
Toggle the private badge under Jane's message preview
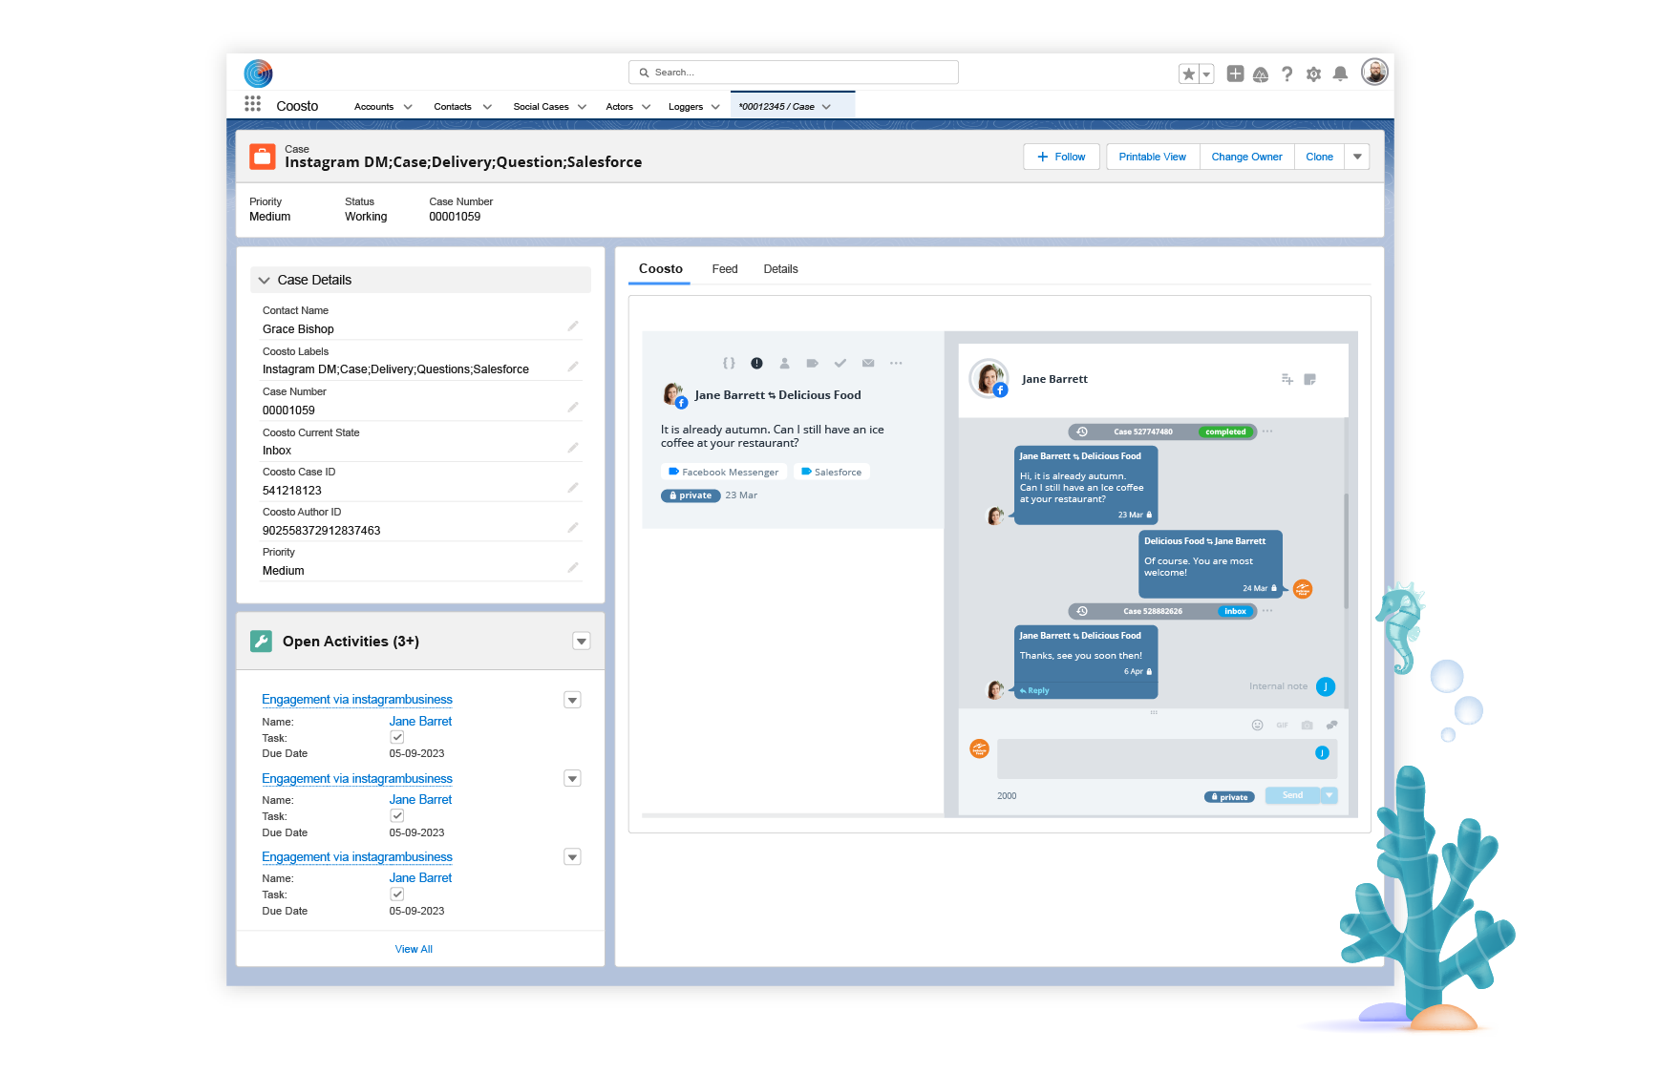click(690, 495)
